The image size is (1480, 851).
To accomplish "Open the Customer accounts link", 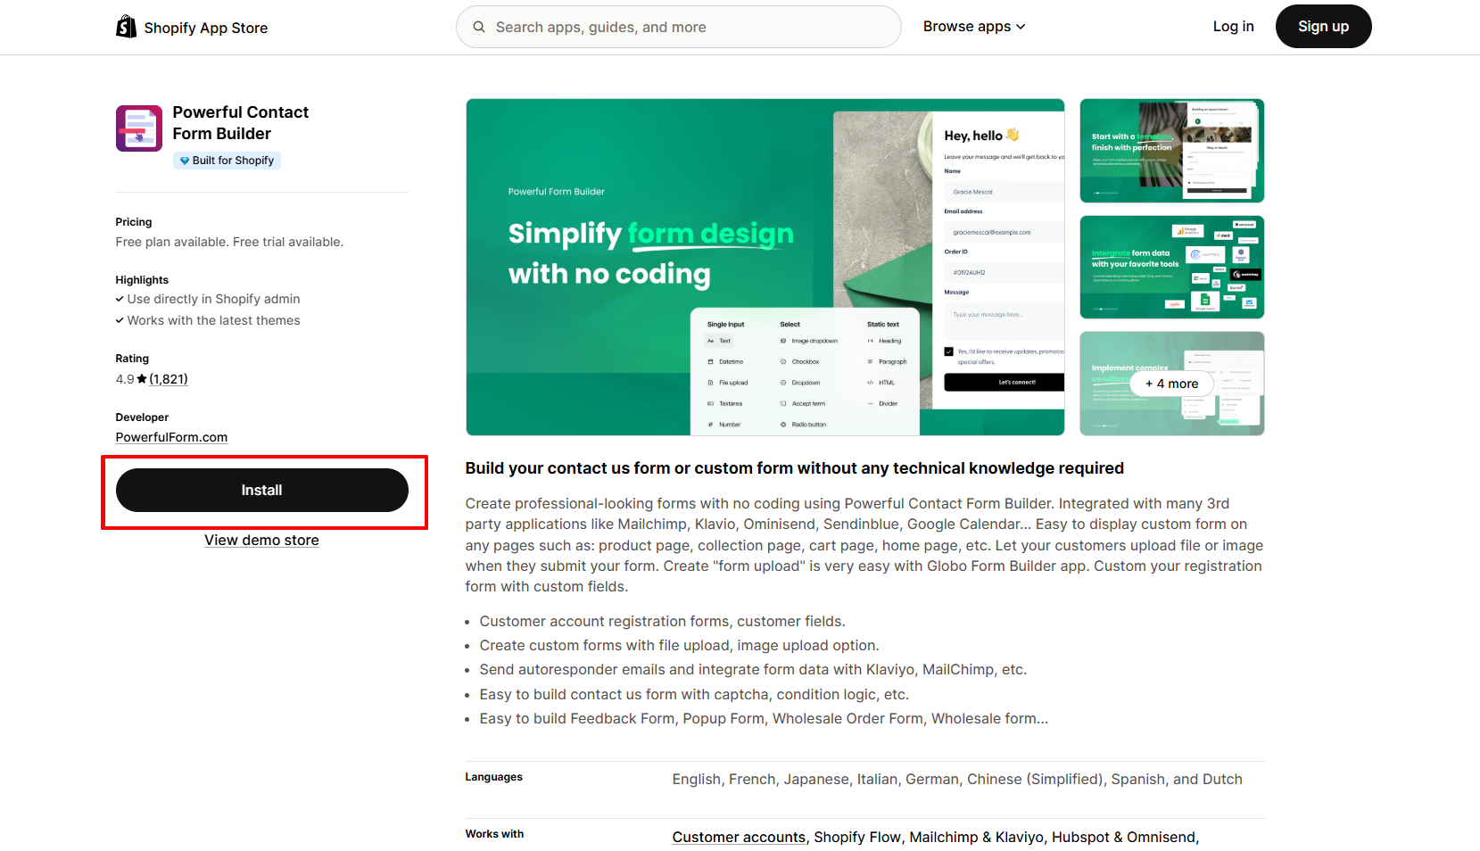I will pos(739,838).
